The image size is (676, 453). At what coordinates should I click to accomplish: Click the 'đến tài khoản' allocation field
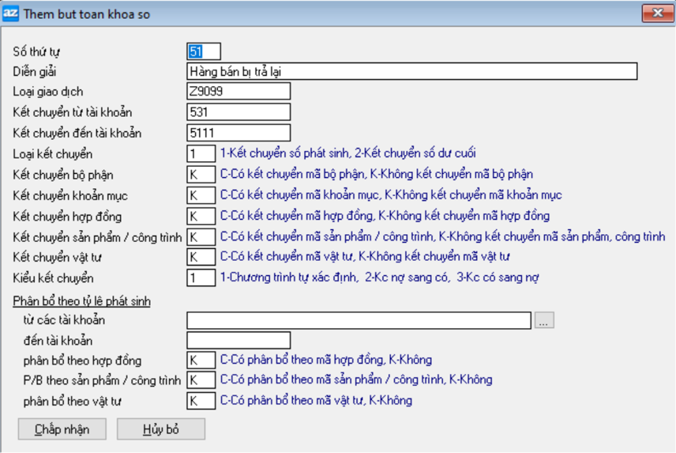(x=238, y=341)
